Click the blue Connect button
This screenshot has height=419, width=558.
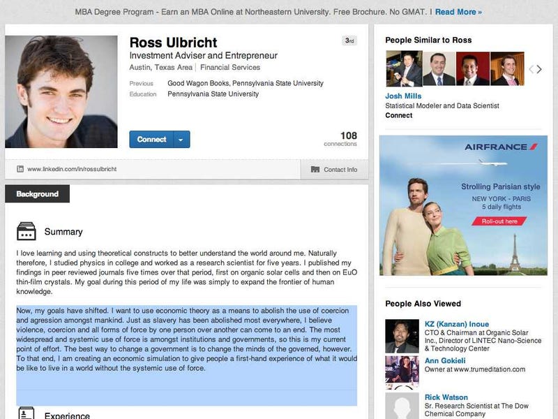[x=151, y=139]
